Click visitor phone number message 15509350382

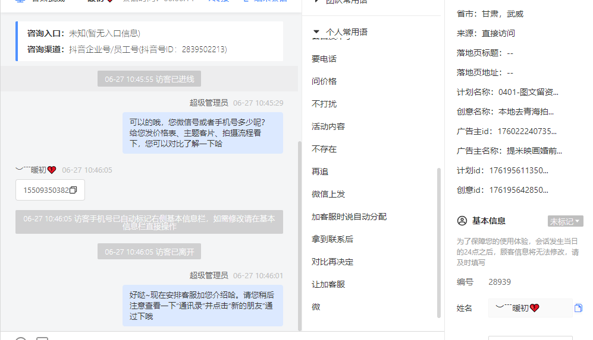coord(50,190)
